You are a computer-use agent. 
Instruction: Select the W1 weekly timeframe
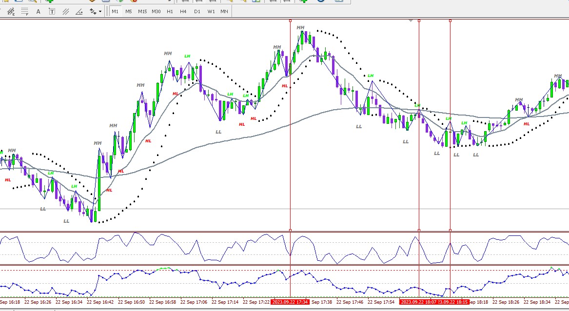pos(211,12)
